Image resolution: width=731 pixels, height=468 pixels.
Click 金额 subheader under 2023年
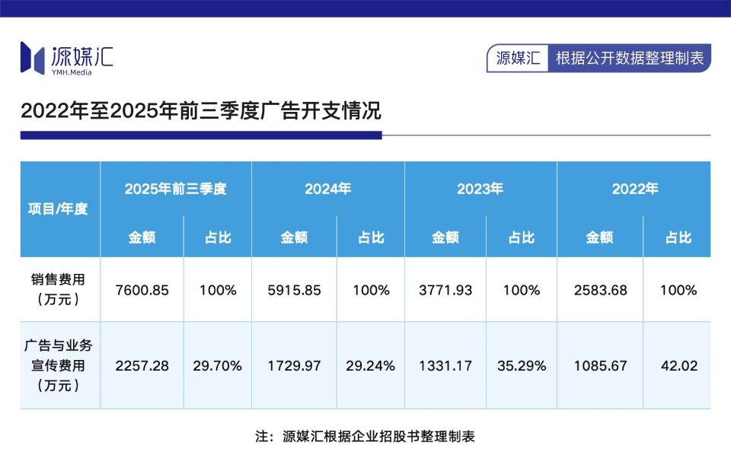445,237
